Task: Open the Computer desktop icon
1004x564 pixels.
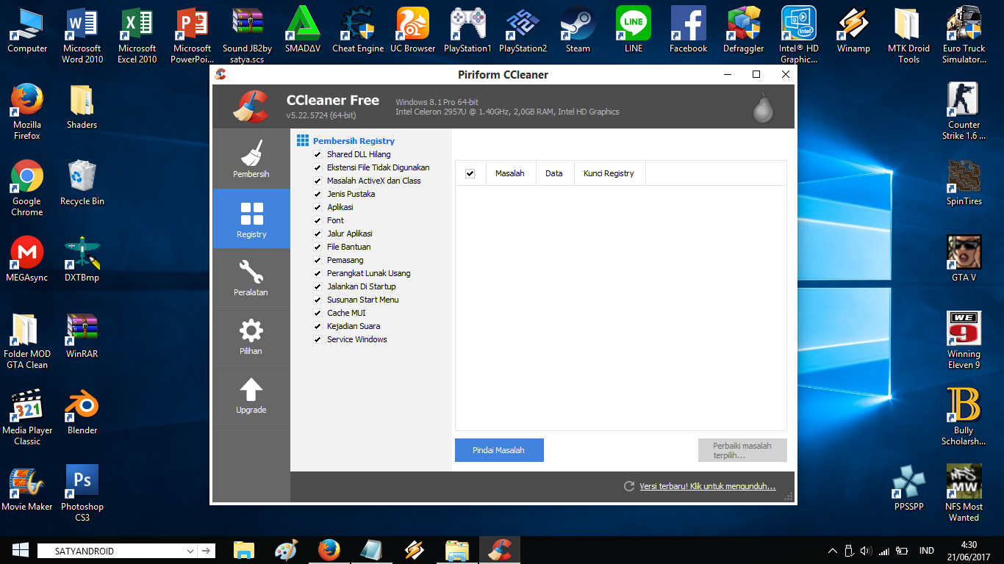Action: tap(27, 31)
